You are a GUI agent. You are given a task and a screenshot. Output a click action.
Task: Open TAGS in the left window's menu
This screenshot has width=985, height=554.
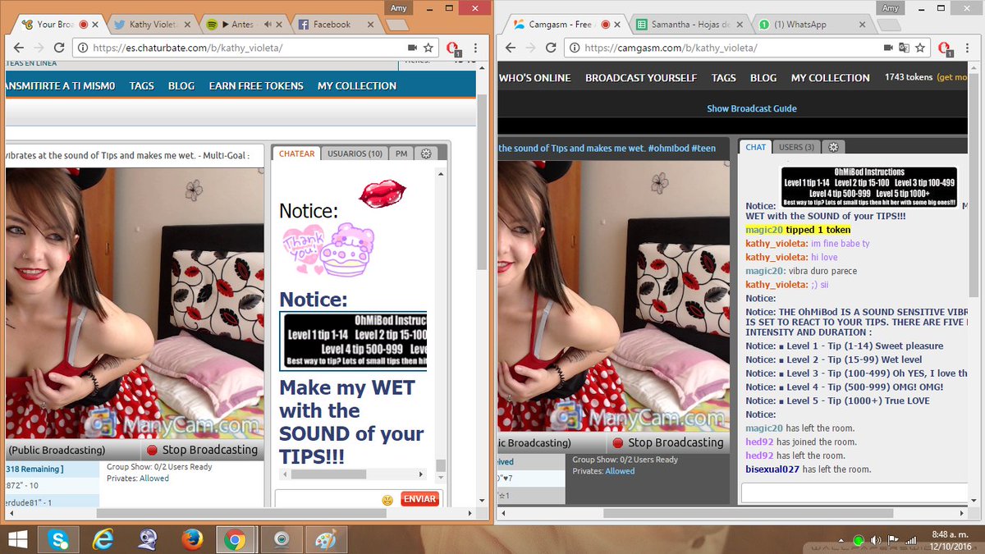141,85
